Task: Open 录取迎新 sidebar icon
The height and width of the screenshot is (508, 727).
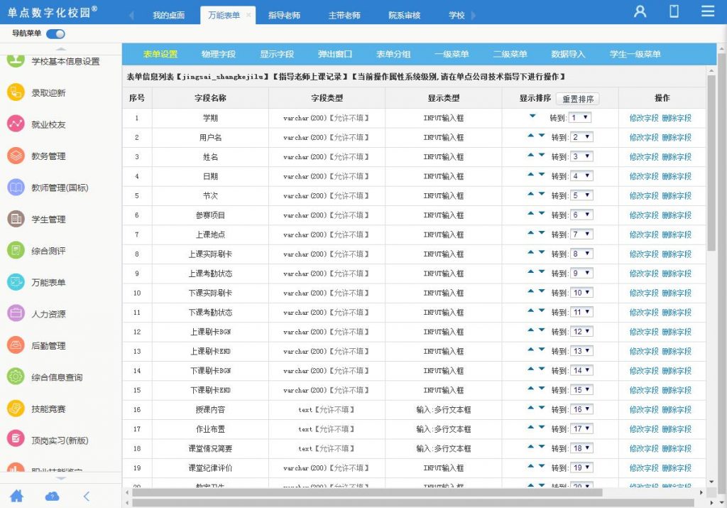Action: [x=16, y=92]
